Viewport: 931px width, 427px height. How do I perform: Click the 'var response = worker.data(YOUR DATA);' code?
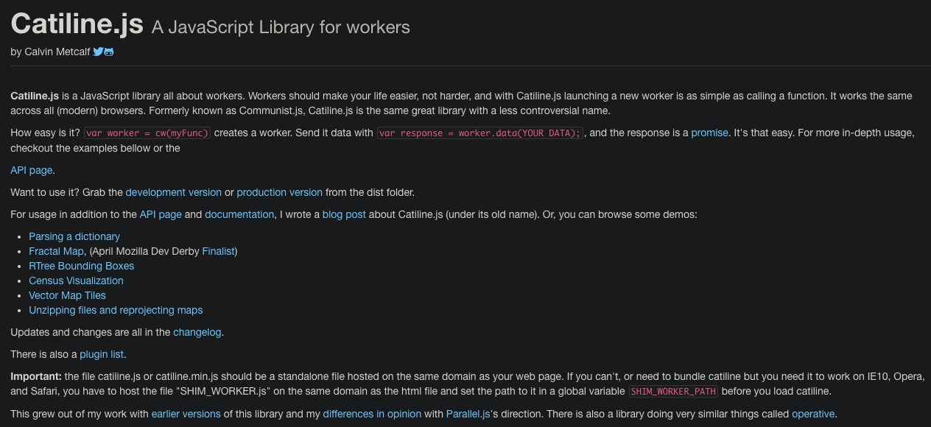pos(481,133)
